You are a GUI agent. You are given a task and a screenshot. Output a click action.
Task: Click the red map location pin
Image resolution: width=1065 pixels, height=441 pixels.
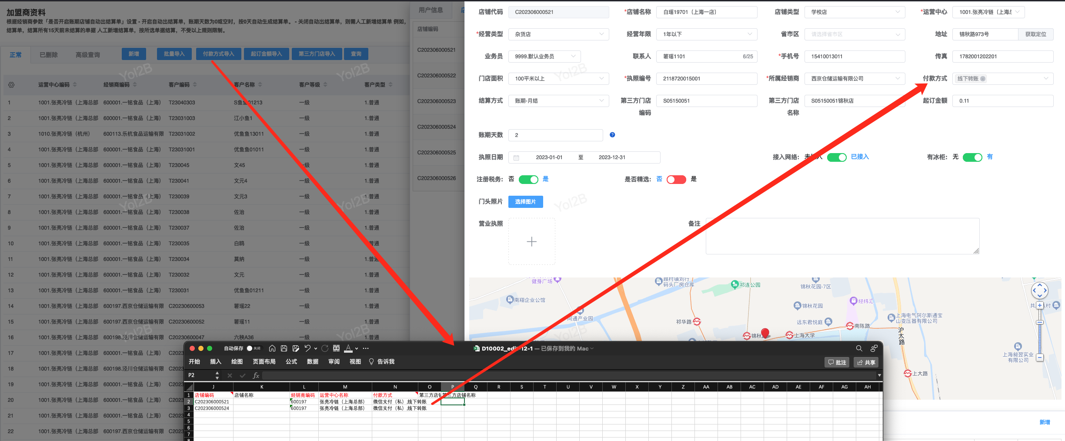(765, 333)
